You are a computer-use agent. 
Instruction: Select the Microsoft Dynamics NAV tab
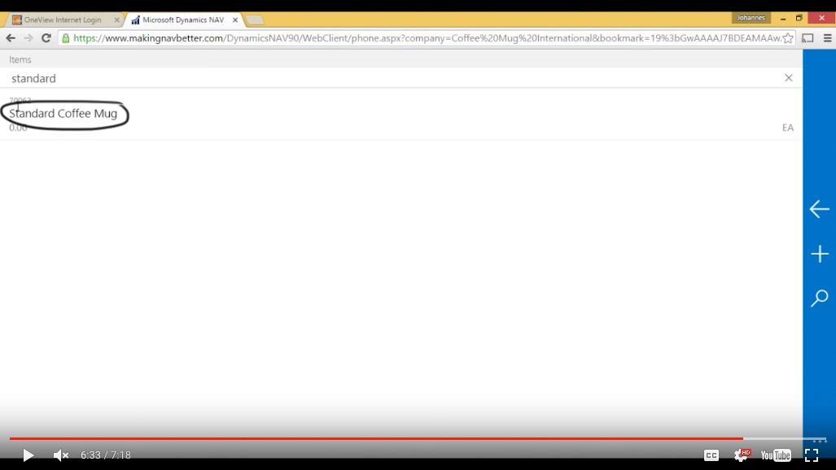[182, 20]
